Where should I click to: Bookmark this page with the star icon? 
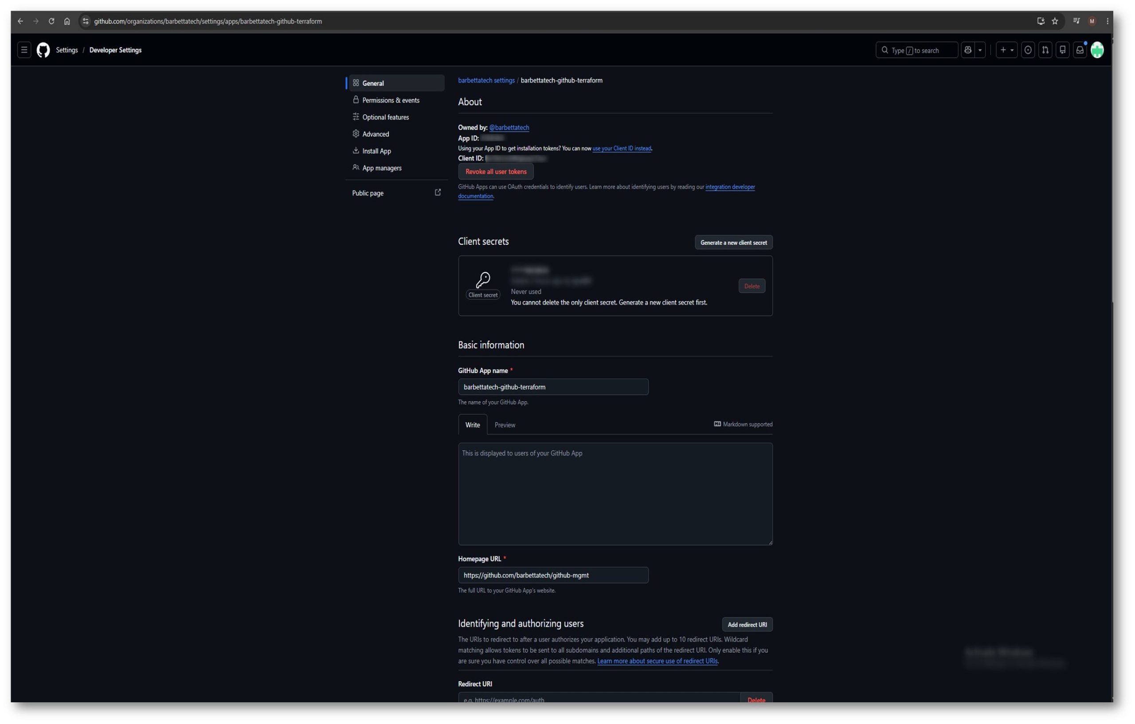pyautogui.click(x=1055, y=21)
